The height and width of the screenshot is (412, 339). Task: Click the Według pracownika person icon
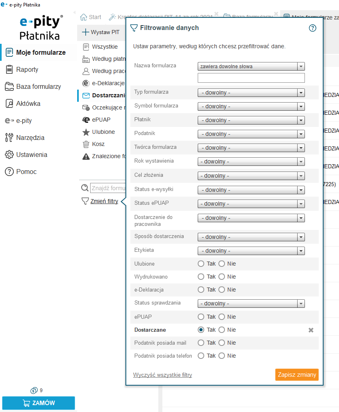pos(86,71)
